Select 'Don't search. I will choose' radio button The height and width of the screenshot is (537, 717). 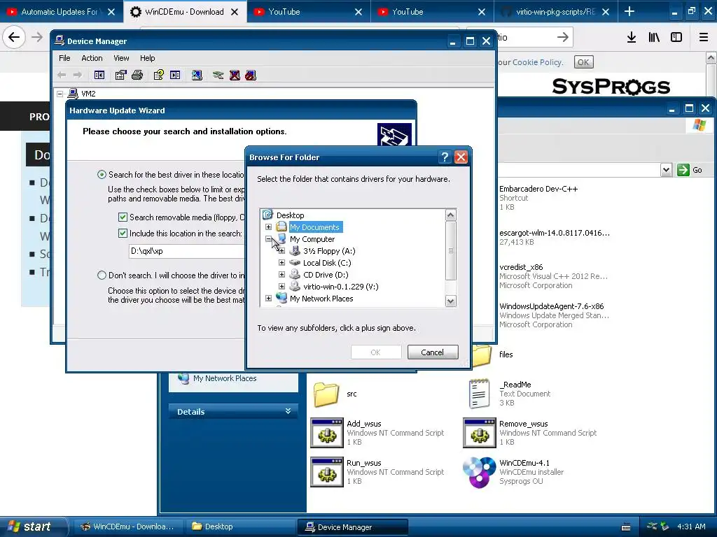coord(102,275)
